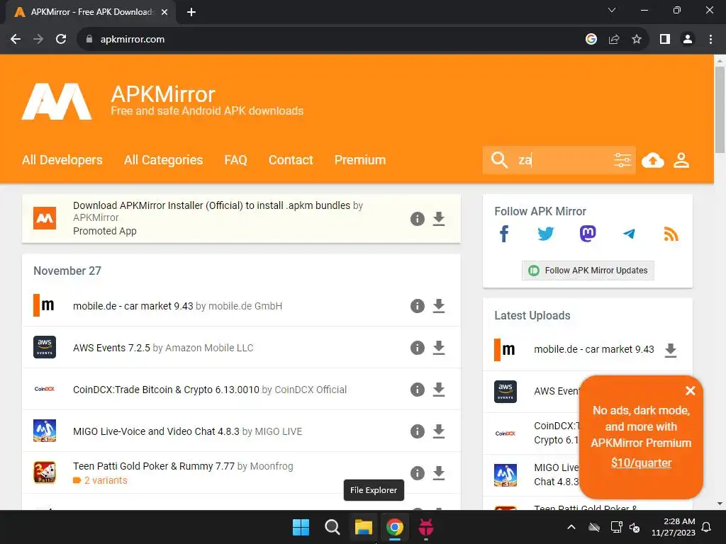This screenshot has height=544, width=726.
Task: Click Chrome icon in taskbar
Action: click(394, 527)
